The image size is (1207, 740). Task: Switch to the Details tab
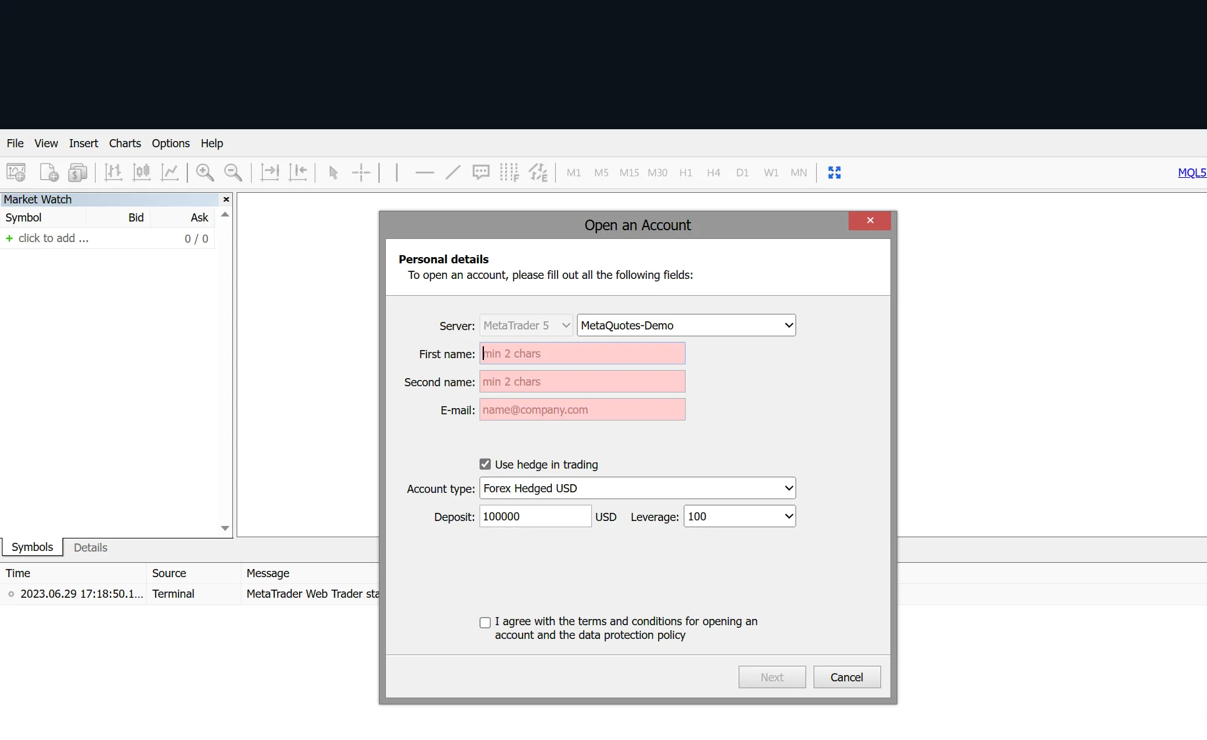tap(91, 547)
